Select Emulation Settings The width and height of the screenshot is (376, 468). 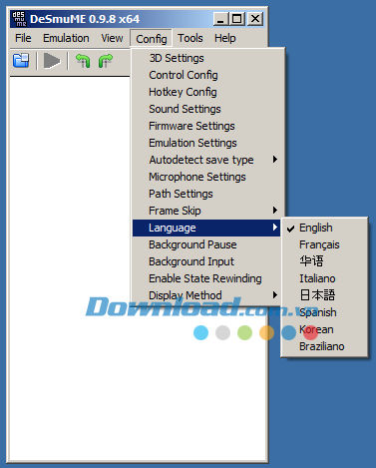point(206,143)
